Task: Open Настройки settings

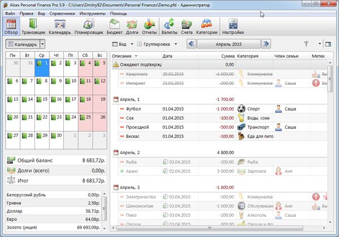Action: 233,27
